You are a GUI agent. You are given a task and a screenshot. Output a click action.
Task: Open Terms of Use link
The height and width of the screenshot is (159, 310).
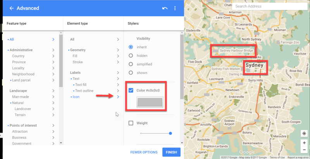277,157
